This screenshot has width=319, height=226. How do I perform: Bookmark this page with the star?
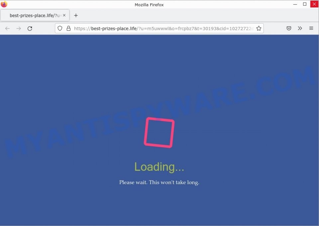(x=259, y=28)
